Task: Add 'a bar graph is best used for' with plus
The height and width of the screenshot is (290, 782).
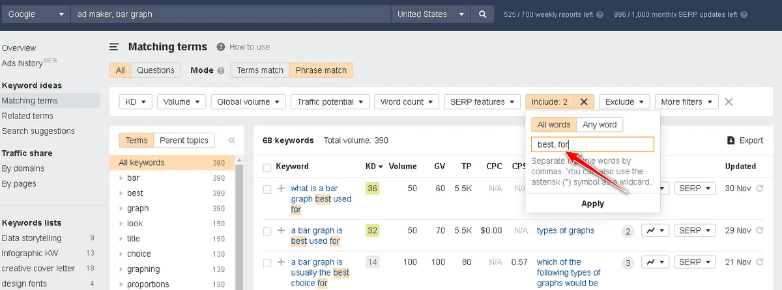Action: (281, 231)
